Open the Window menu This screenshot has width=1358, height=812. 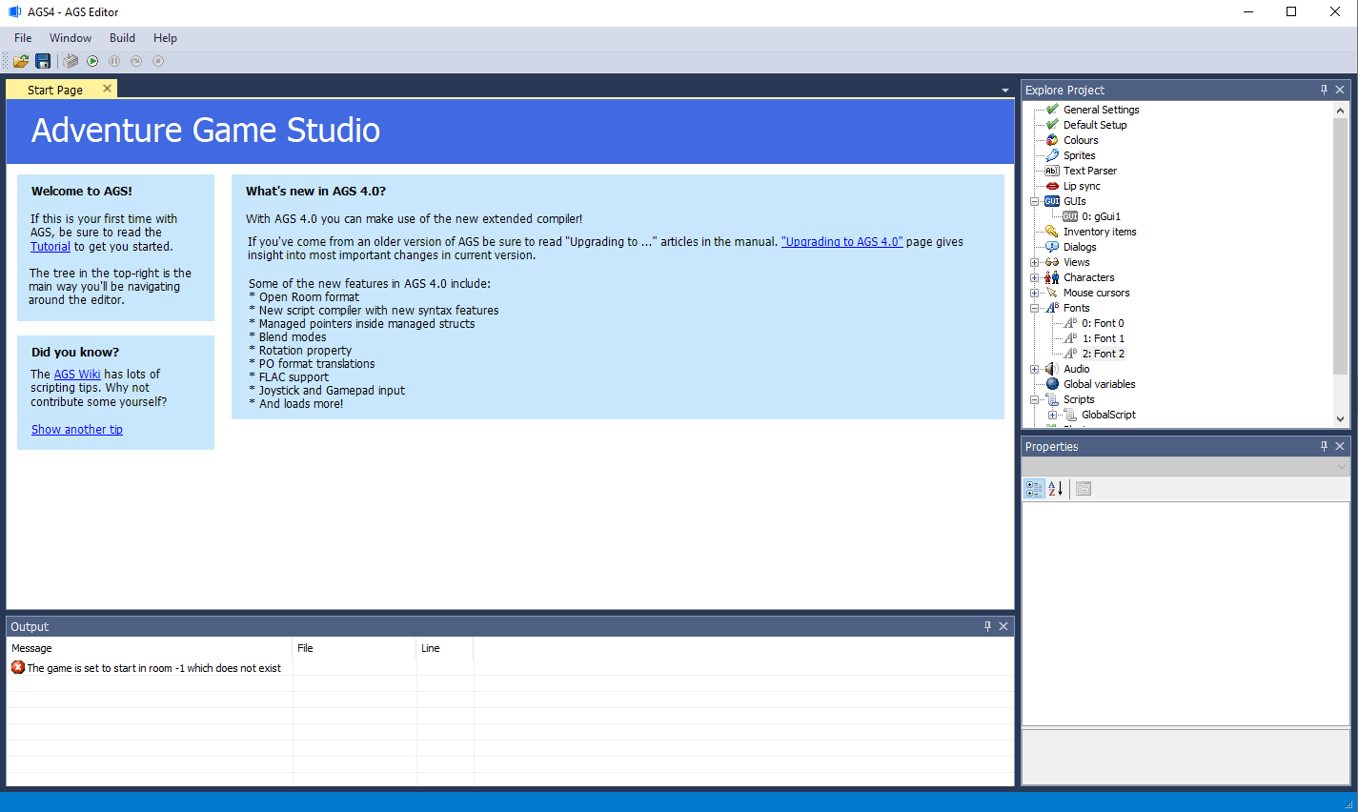(71, 38)
